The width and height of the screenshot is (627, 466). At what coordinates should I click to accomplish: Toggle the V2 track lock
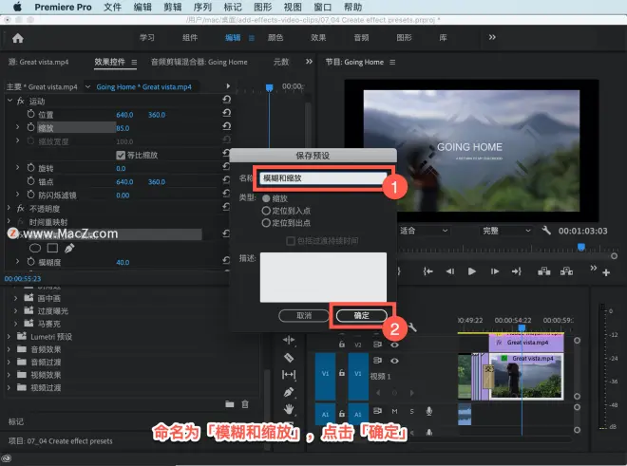click(342, 345)
